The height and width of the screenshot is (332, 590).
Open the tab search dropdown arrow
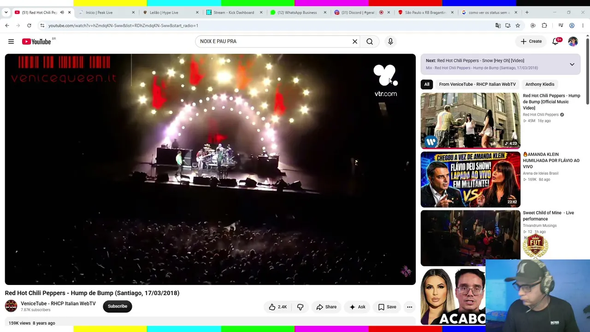click(x=6, y=12)
